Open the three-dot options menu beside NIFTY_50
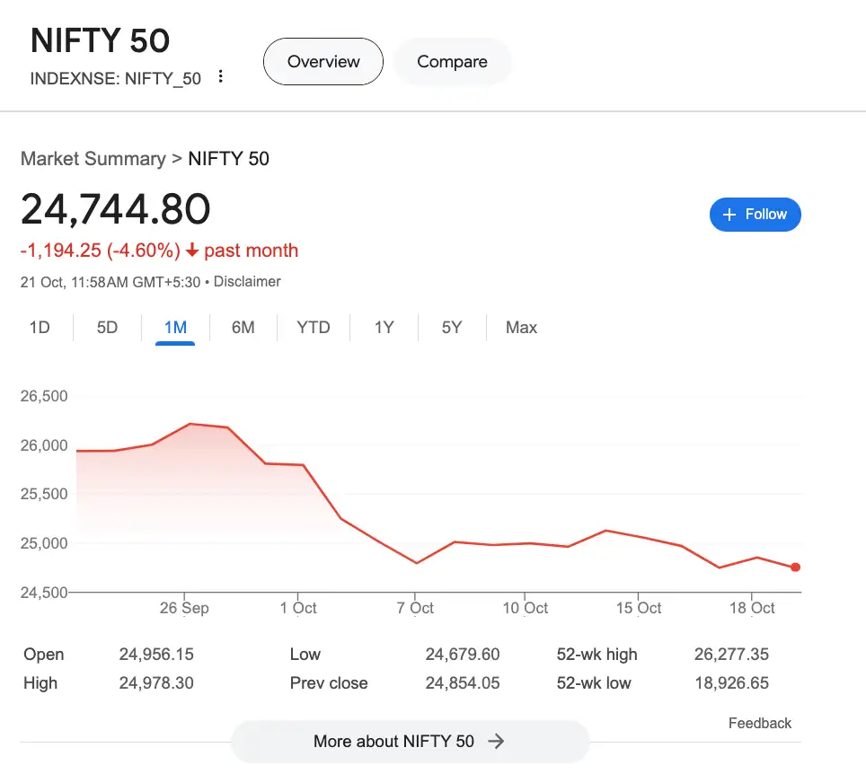 pyautogui.click(x=221, y=77)
